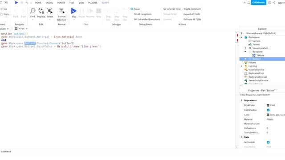Select ReplicatedFirst in Explorer
The width and height of the screenshot is (285, 160).
click(256, 73)
